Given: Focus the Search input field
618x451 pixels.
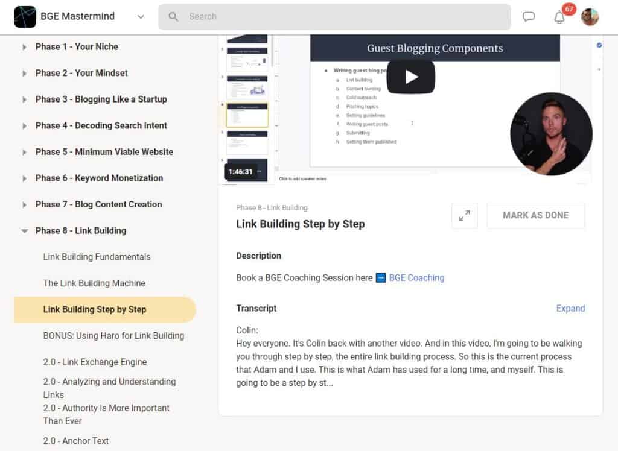Looking at the screenshot, I should (334, 16).
